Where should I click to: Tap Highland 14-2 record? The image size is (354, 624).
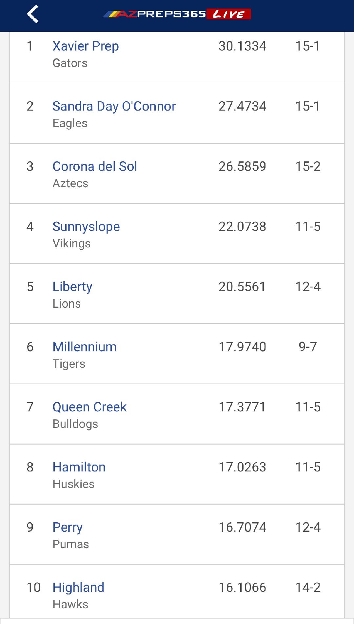(308, 587)
